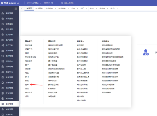Close the 部门 tab
The width and height of the screenshot is (157, 116).
tap(87, 8)
